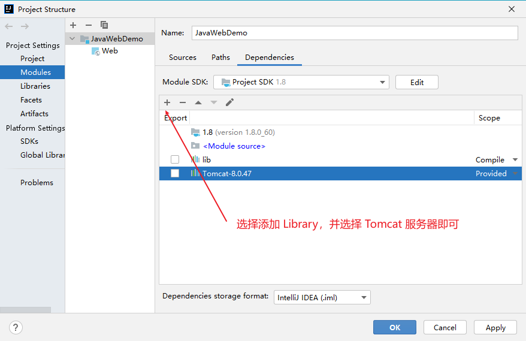Open Project settings section
526x341 pixels.
click(x=32, y=58)
